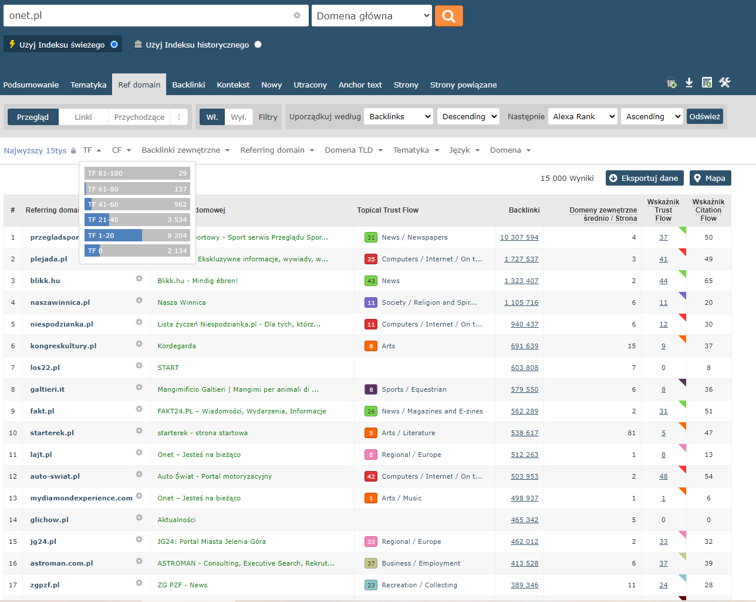This screenshot has height=602, width=756.
Task: Open the Alexa Rank secondary sort dropdown
Action: (583, 116)
